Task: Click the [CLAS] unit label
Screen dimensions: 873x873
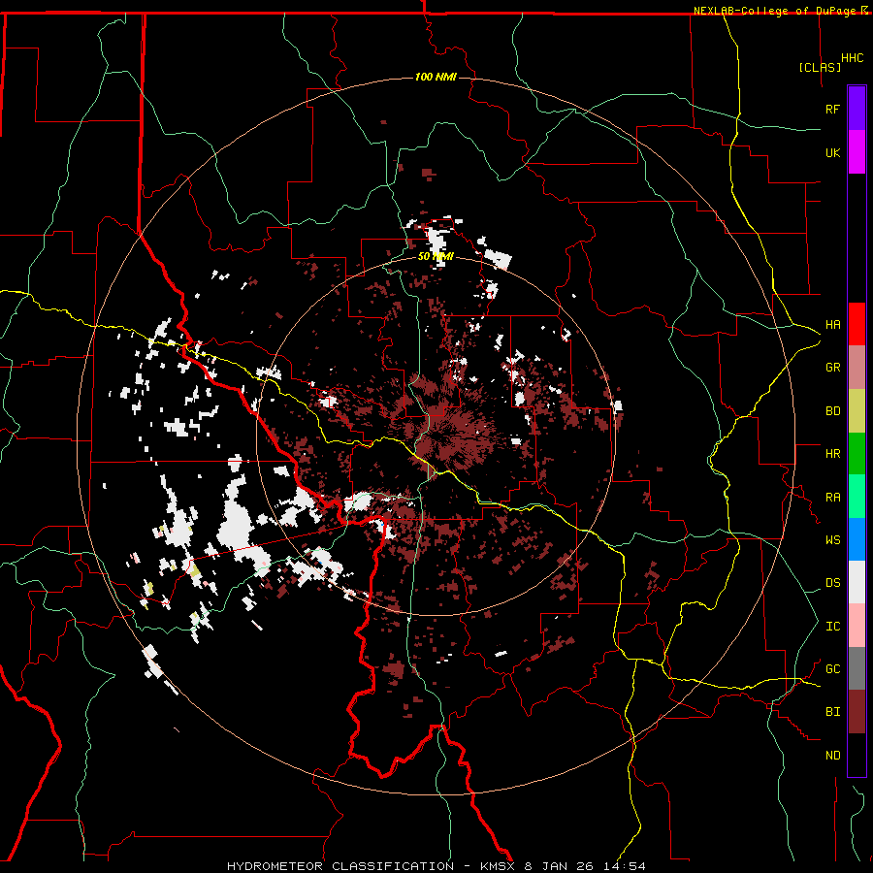Action: click(820, 67)
